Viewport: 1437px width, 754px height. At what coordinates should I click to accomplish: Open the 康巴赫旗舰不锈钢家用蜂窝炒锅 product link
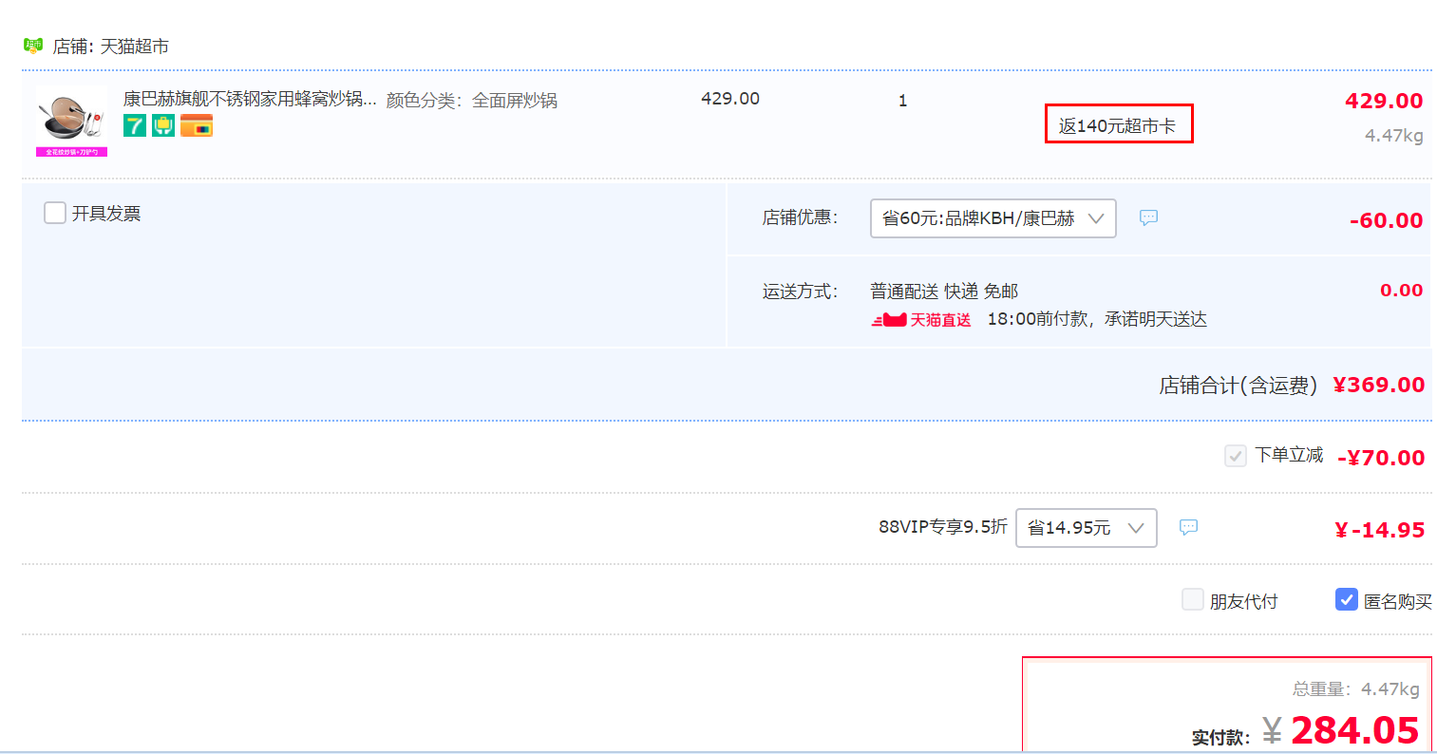point(250,99)
